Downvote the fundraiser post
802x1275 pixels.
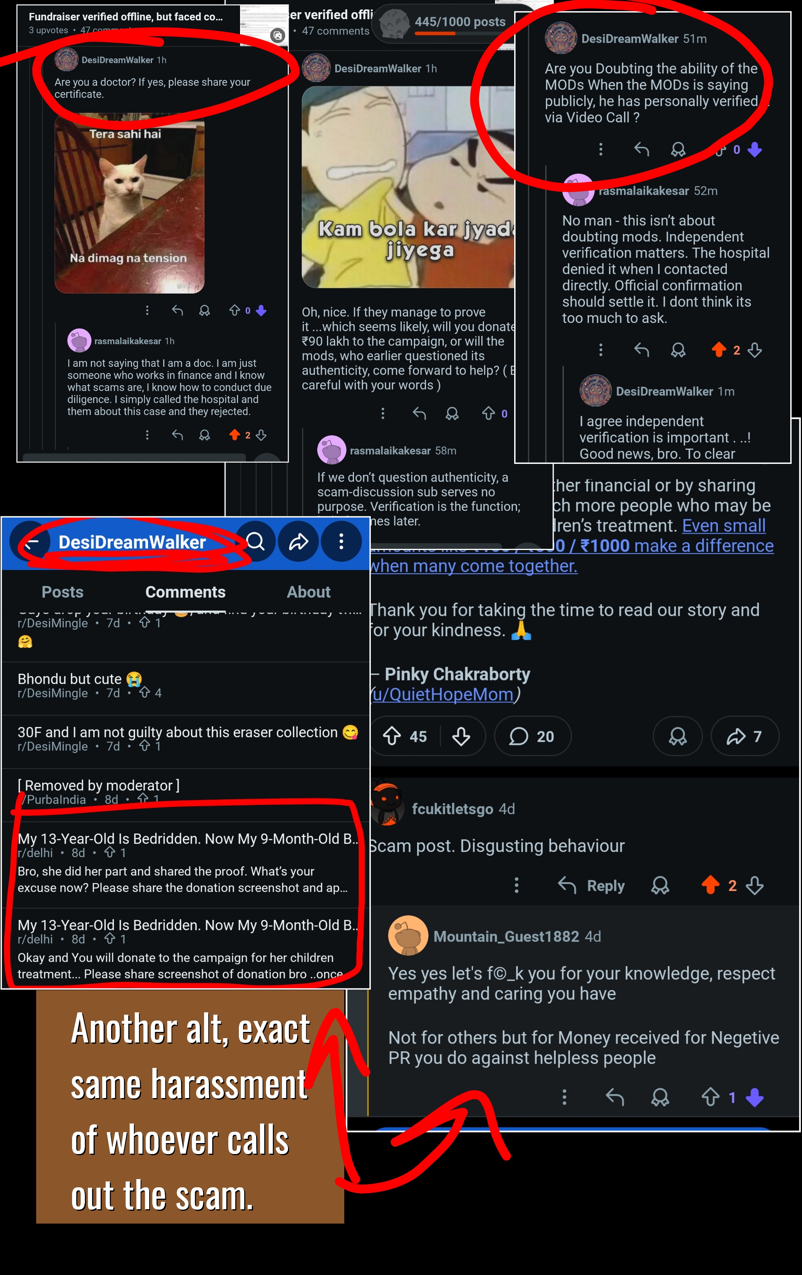pos(461,736)
